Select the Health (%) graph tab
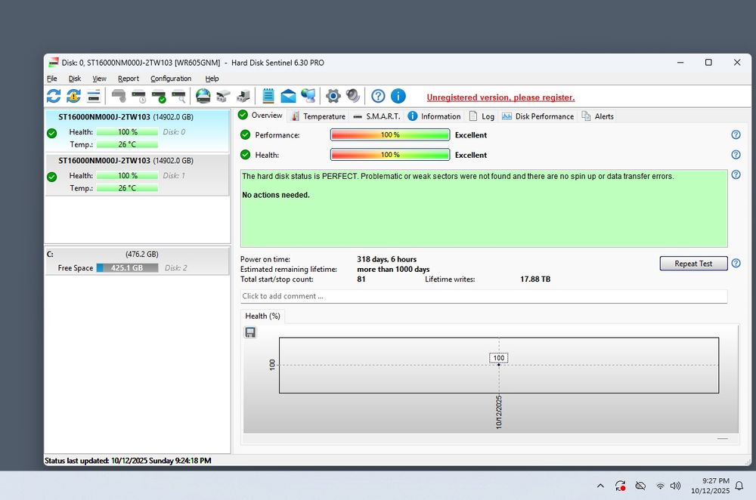This screenshot has width=756, height=500. (x=263, y=316)
